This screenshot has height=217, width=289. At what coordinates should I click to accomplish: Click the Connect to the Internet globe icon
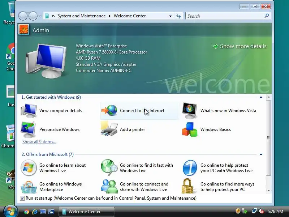109,110
